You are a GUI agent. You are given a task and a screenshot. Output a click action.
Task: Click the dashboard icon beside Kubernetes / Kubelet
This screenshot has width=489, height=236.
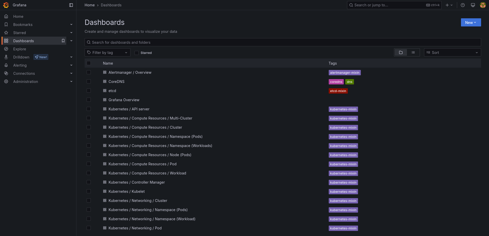pyautogui.click(x=105, y=191)
